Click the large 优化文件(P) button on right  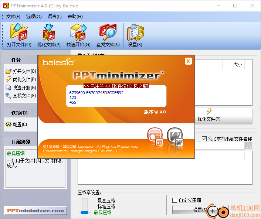pos(224,116)
